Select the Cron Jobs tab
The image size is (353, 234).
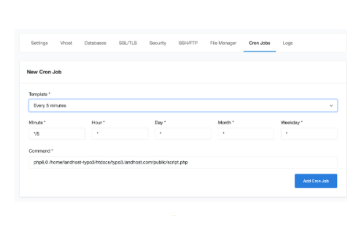(260, 43)
